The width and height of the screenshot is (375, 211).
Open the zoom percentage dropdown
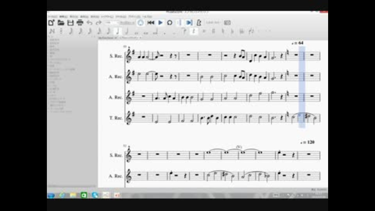coord(111,23)
